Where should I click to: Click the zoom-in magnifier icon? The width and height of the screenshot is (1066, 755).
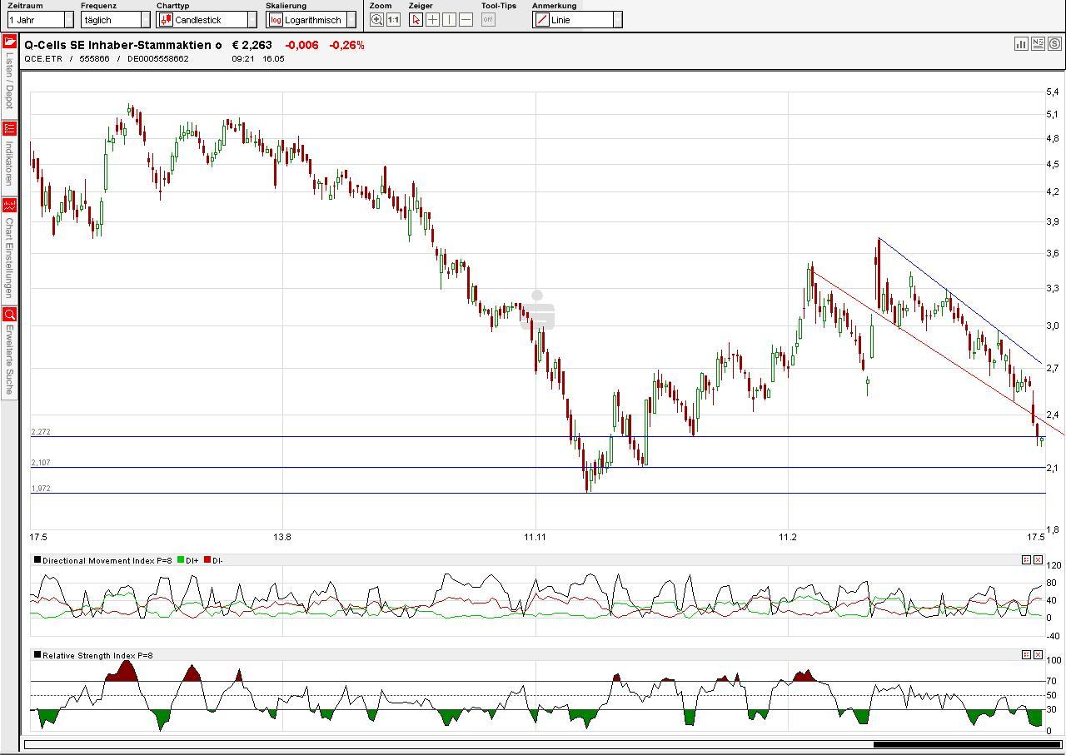click(377, 20)
